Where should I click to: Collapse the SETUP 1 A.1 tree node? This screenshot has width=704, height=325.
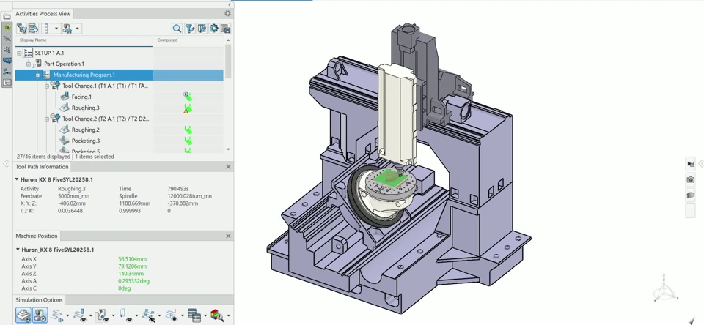(x=20, y=53)
